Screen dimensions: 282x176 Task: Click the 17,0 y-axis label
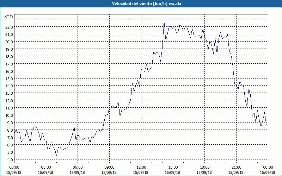(x=9, y=64)
